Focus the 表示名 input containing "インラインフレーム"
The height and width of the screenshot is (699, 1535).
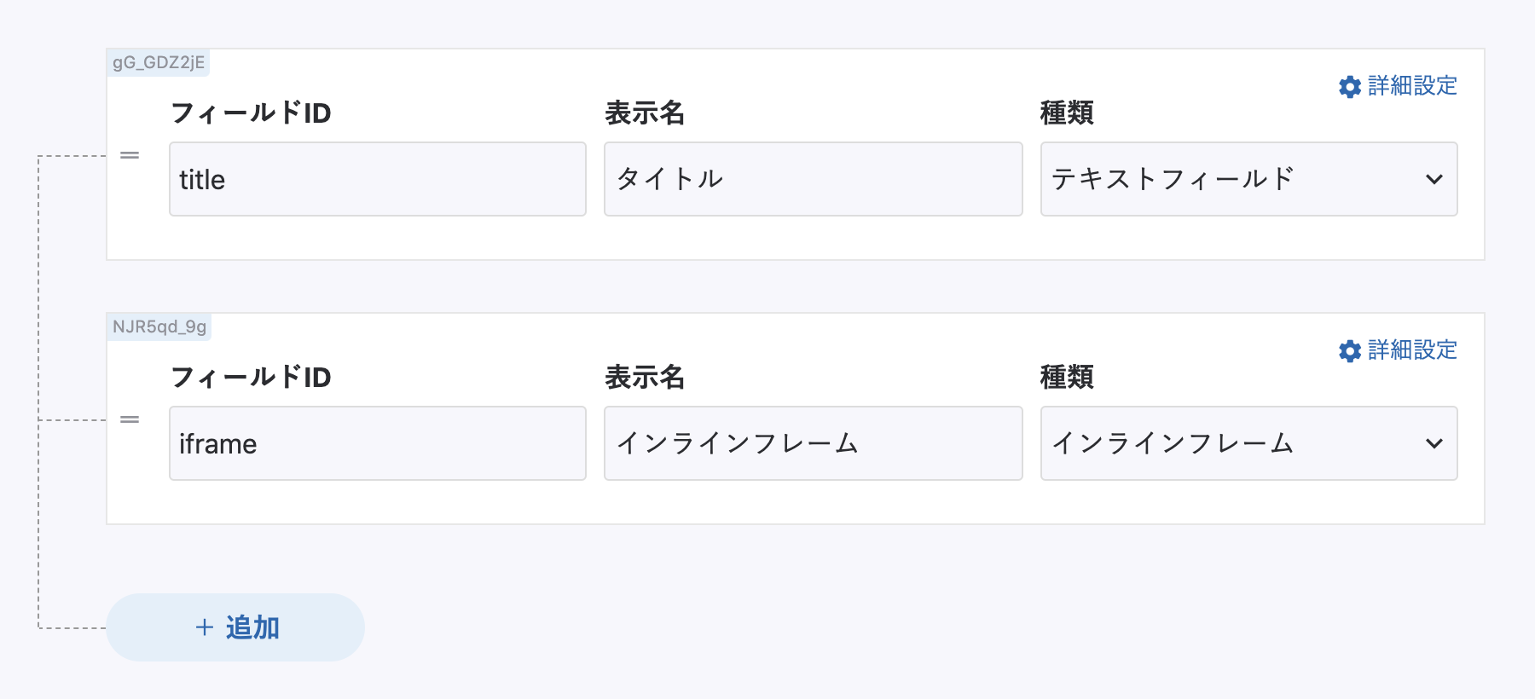(813, 443)
